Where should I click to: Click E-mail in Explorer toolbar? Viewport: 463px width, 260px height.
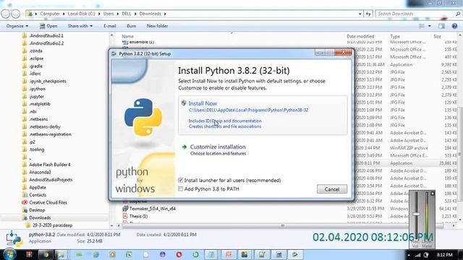(x=110, y=26)
